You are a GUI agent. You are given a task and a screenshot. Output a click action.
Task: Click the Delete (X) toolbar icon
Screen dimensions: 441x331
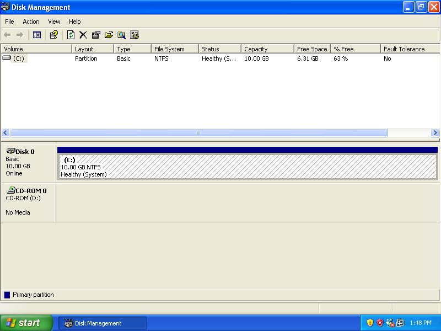[83, 35]
